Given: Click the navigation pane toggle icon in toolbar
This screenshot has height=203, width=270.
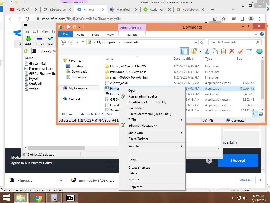Looking at the screenshot, I should [184, 52].
